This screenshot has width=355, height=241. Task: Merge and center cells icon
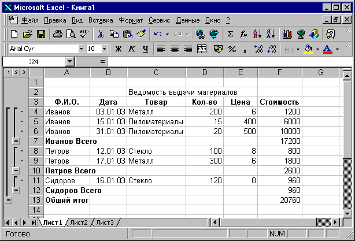pyautogui.click(x=202, y=49)
